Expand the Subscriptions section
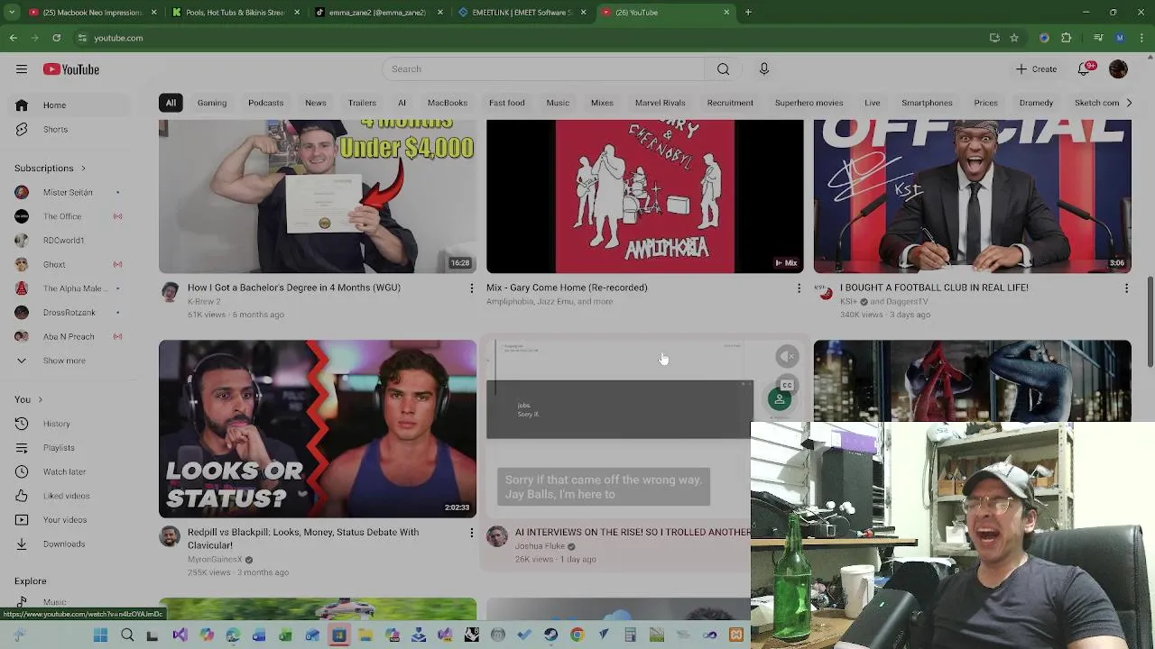The image size is (1155, 649). click(x=50, y=169)
